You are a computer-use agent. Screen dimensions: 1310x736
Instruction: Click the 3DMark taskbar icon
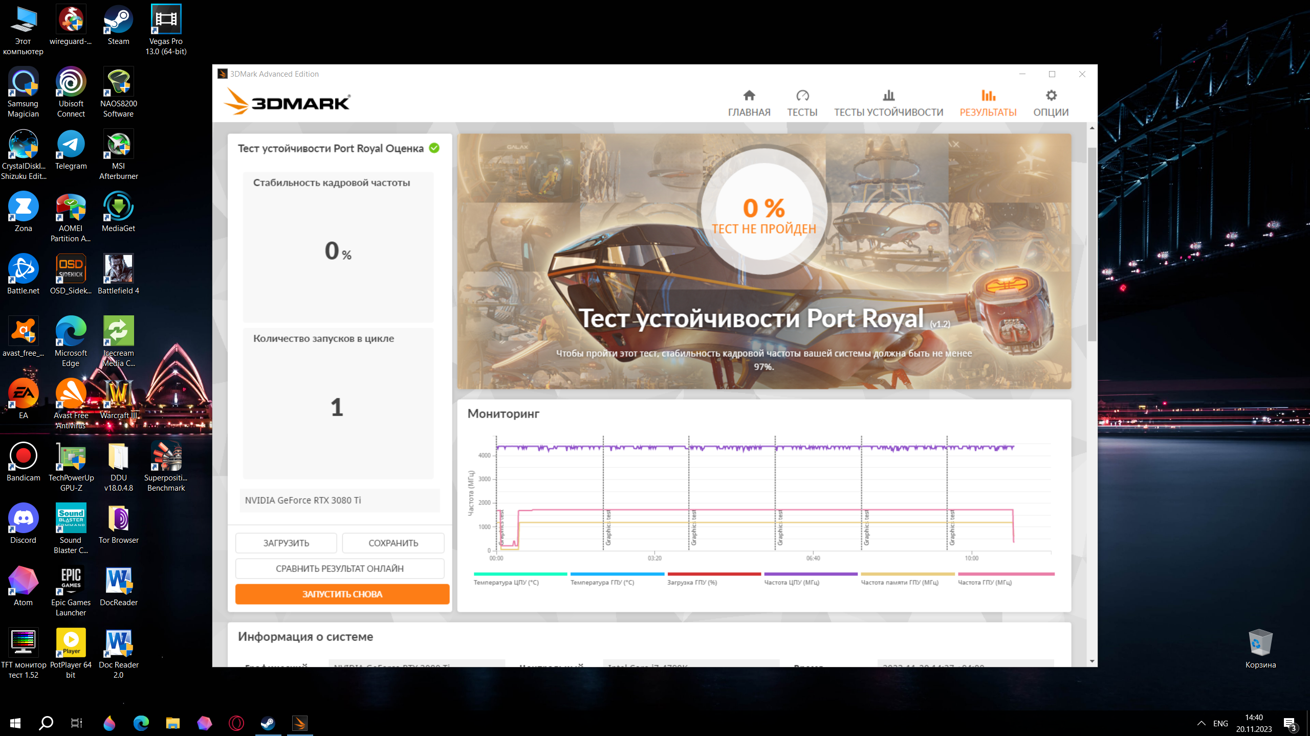pyautogui.click(x=300, y=723)
